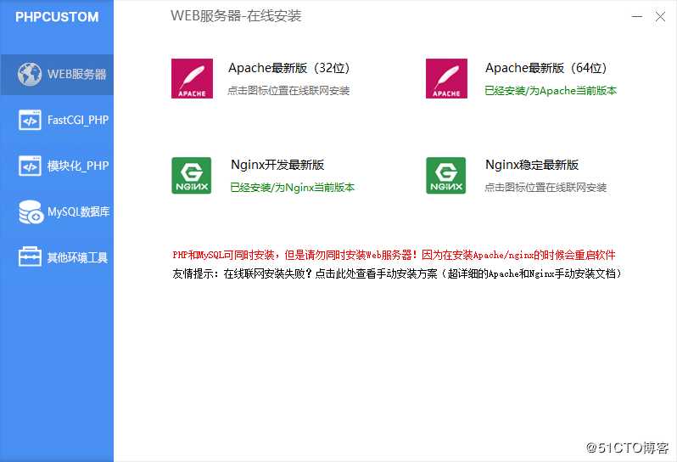Viewport: 677px width, 462px height.
Task: Minimize the PHPCUSTOM window
Action: tap(637, 17)
